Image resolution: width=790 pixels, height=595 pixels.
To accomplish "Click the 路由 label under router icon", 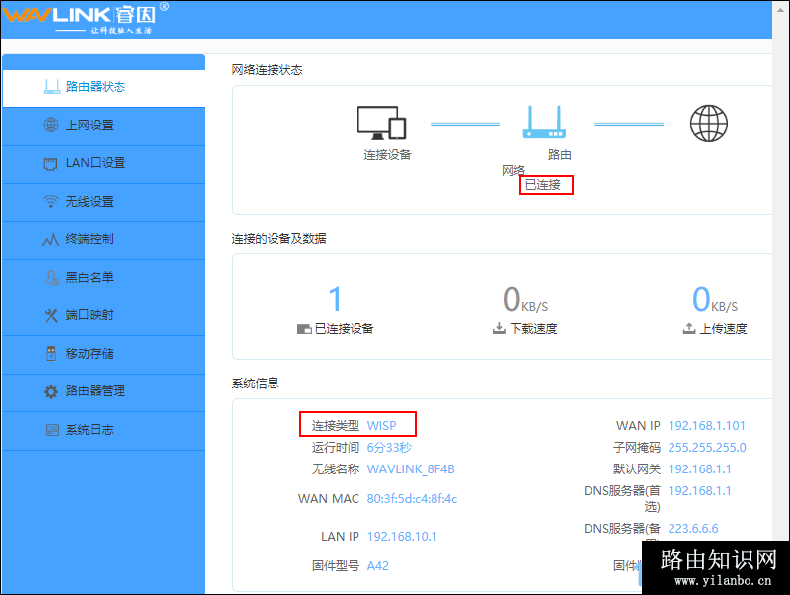I will pyautogui.click(x=560, y=155).
